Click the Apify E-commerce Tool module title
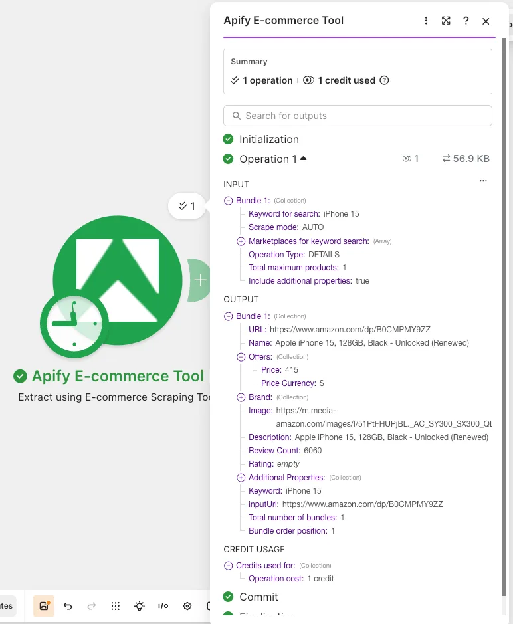 click(118, 376)
